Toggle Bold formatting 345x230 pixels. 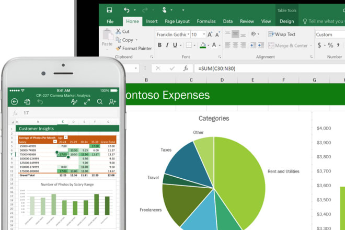coord(159,45)
